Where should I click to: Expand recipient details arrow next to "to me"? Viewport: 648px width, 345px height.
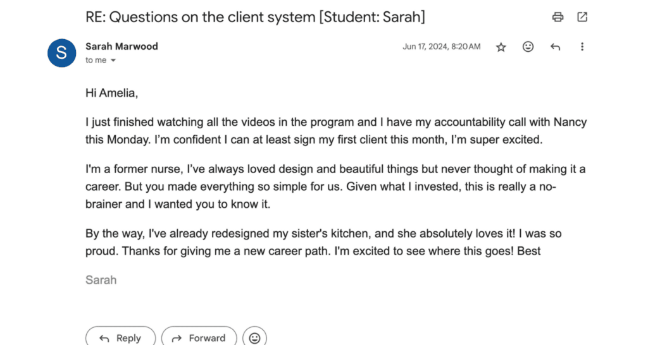click(113, 61)
